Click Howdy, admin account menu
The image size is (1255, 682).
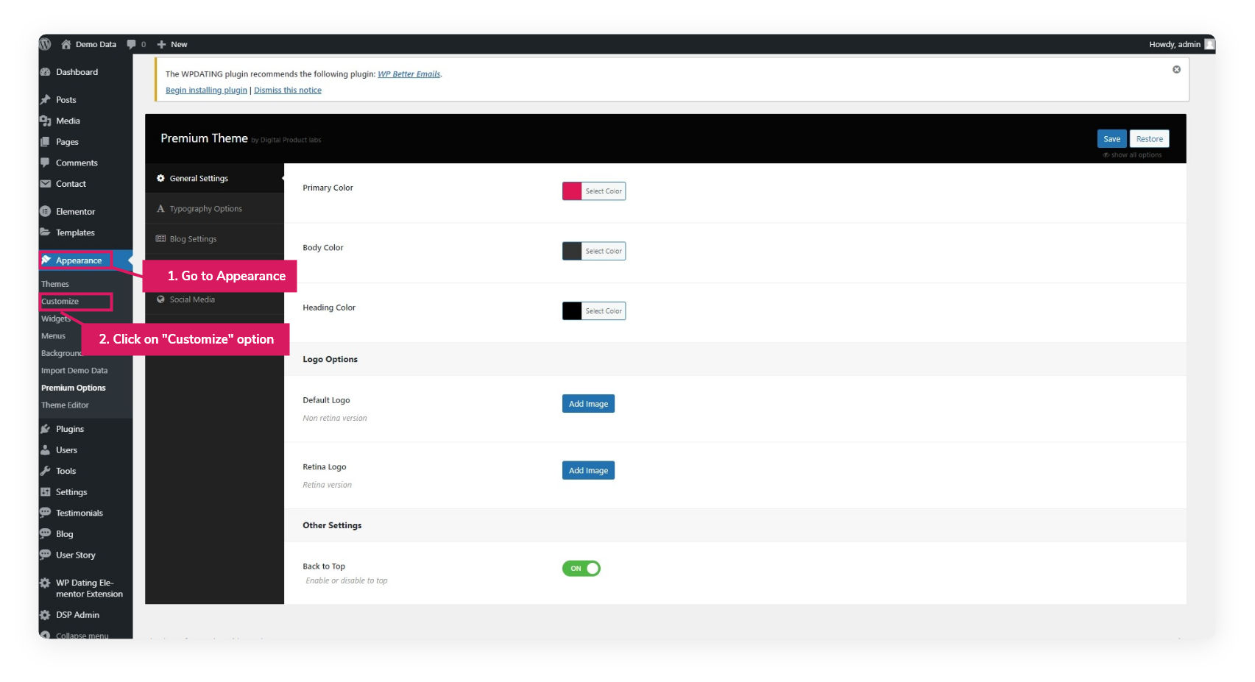click(1181, 44)
